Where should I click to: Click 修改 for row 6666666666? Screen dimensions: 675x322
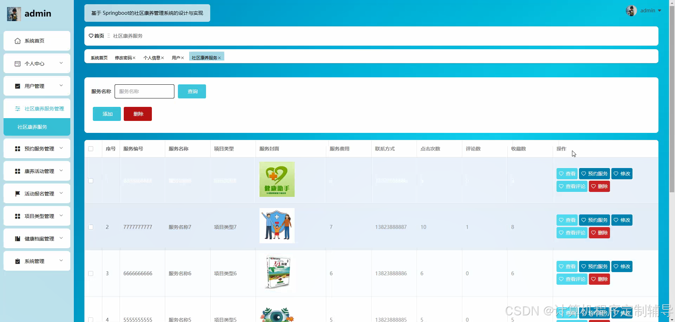[x=622, y=266]
